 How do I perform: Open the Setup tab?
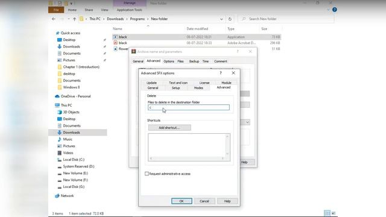point(176,88)
